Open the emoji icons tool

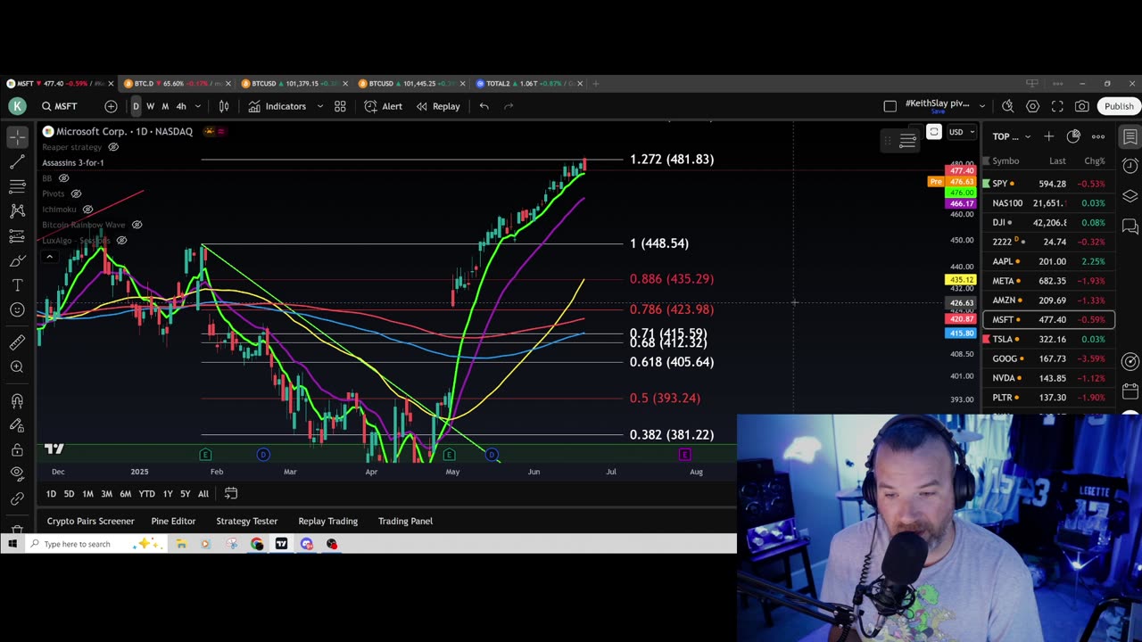click(17, 310)
